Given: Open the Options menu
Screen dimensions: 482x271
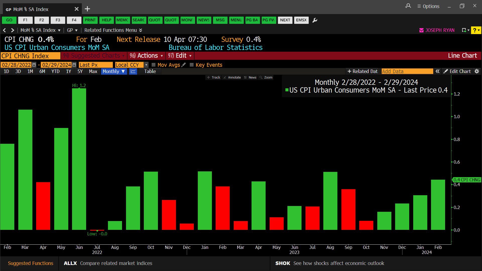Looking at the screenshot, I should 428,6.
